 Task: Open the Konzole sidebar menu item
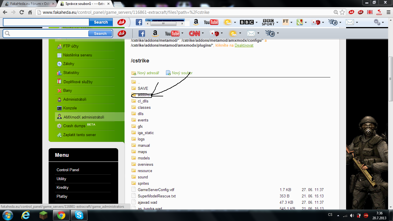[70, 108]
